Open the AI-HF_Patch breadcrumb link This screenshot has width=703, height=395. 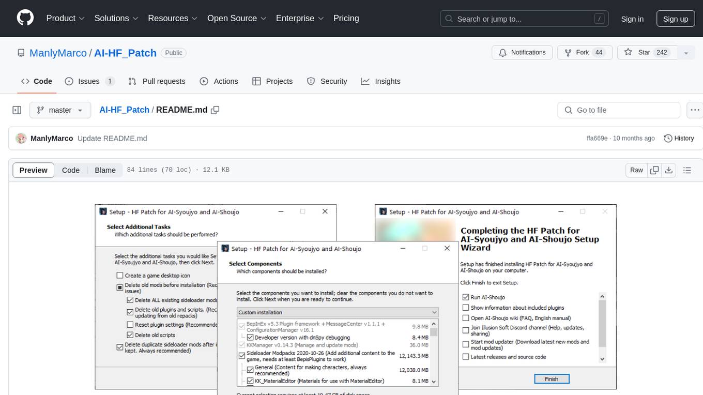point(124,110)
